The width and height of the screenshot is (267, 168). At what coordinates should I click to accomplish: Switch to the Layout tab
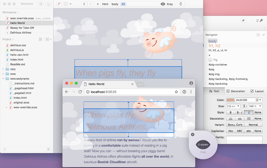coord(257,91)
